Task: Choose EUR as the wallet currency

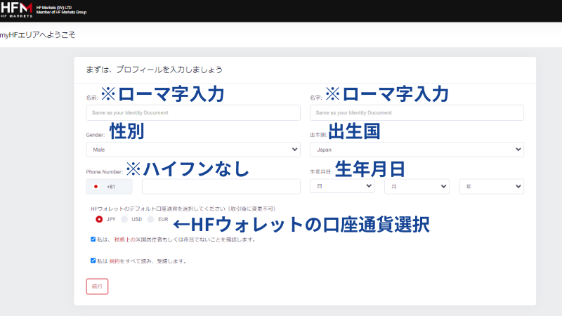Action: pos(151,219)
